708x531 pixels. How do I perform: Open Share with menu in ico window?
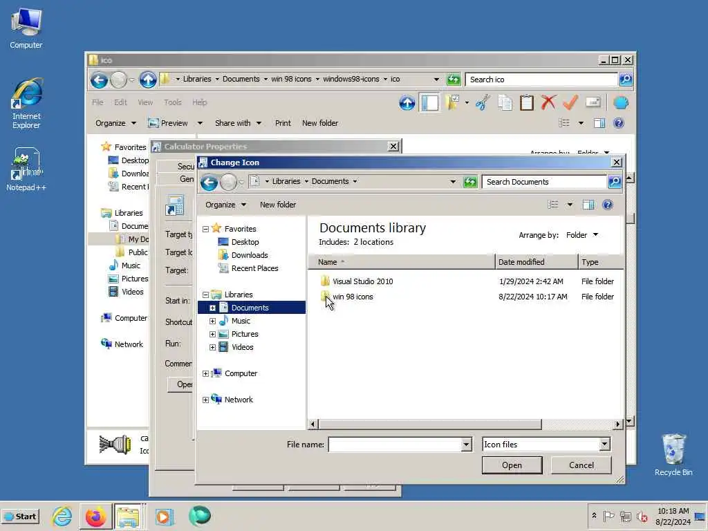[238, 123]
